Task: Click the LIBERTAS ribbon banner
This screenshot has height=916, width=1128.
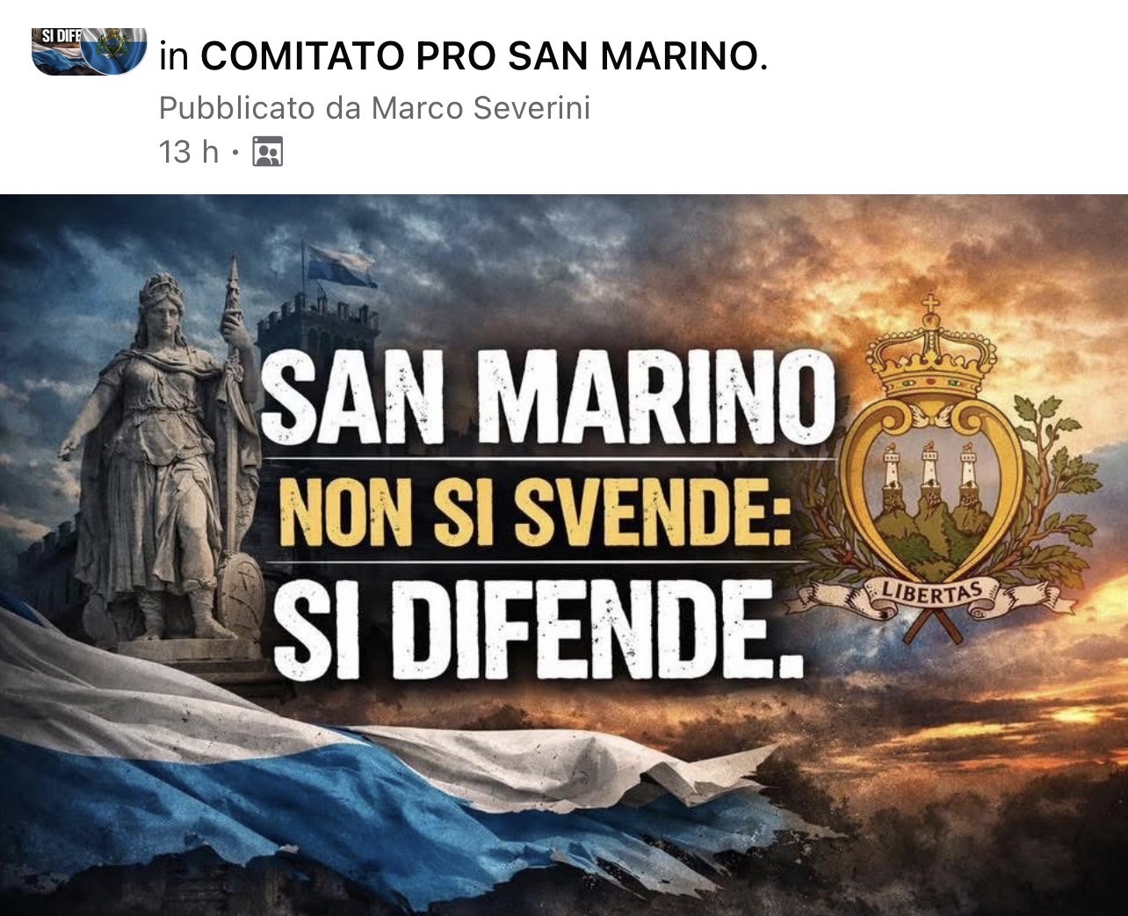Action: tap(931, 598)
